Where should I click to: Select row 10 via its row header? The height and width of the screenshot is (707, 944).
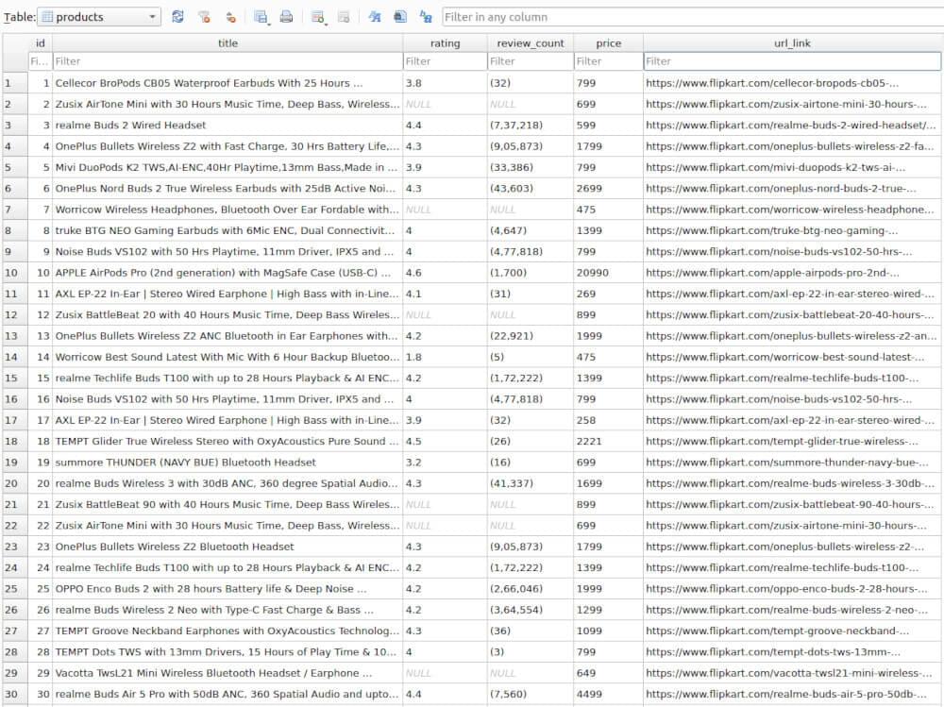point(13,273)
